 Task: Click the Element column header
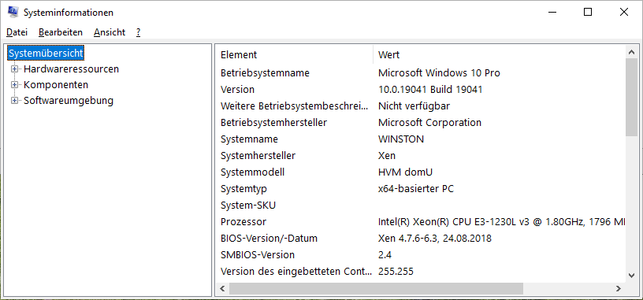pyautogui.click(x=294, y=54)
